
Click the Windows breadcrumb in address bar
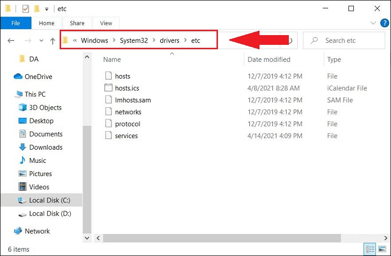(x=94, y=40)
